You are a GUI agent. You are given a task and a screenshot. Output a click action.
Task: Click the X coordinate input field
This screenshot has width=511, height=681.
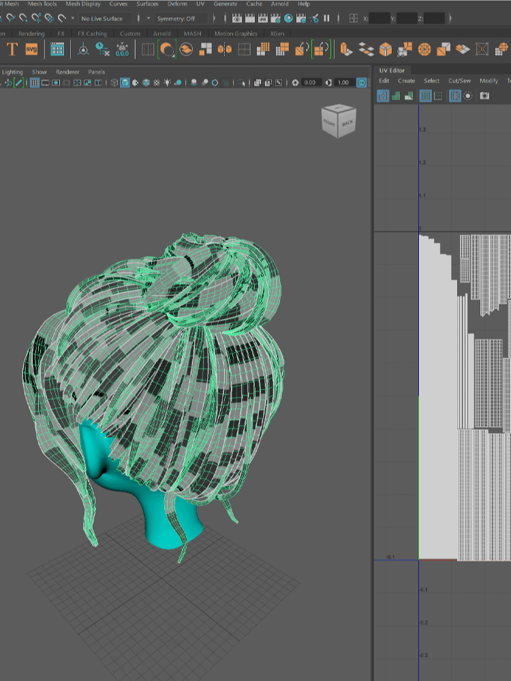[379, 18]
